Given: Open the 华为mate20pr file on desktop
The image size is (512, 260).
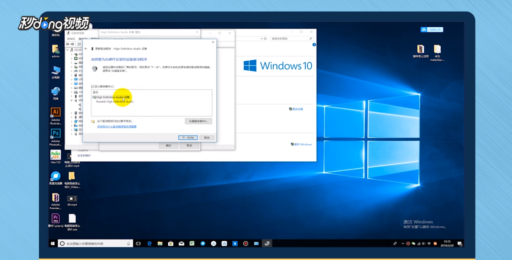Looking at the screenshot, I should tap(437, 53).
